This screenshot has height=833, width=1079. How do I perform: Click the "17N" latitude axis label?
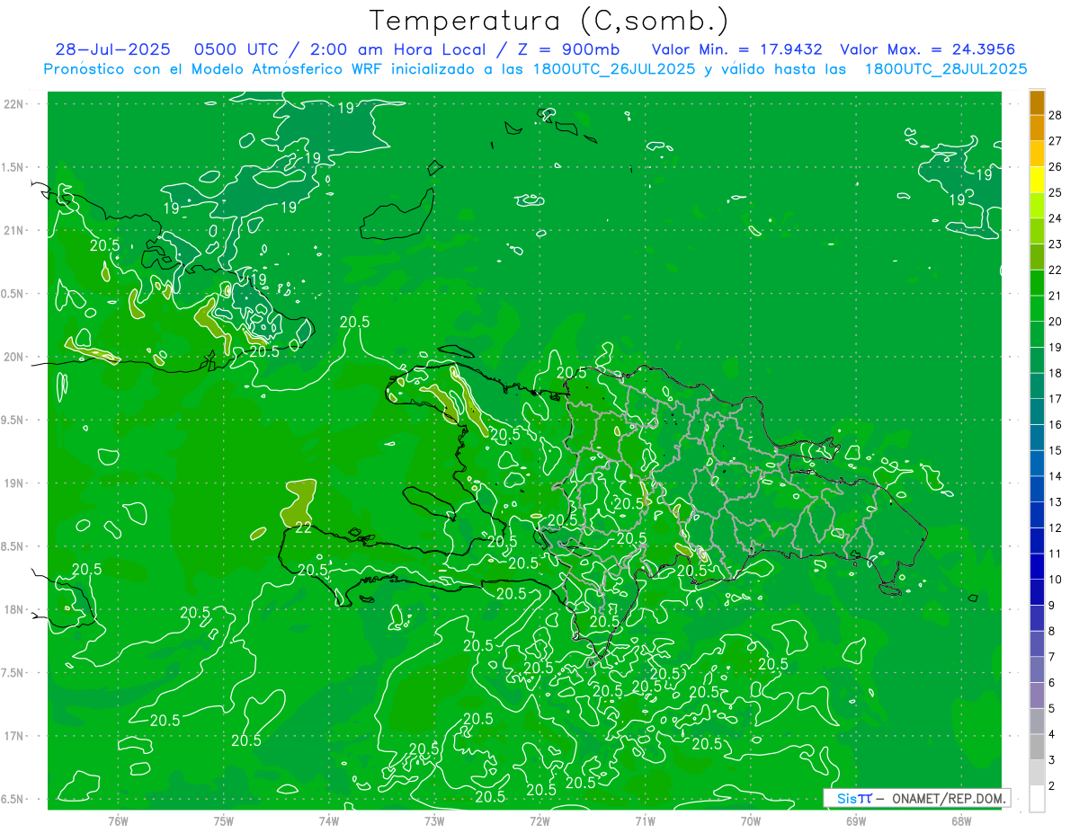(x=14, y=736)
